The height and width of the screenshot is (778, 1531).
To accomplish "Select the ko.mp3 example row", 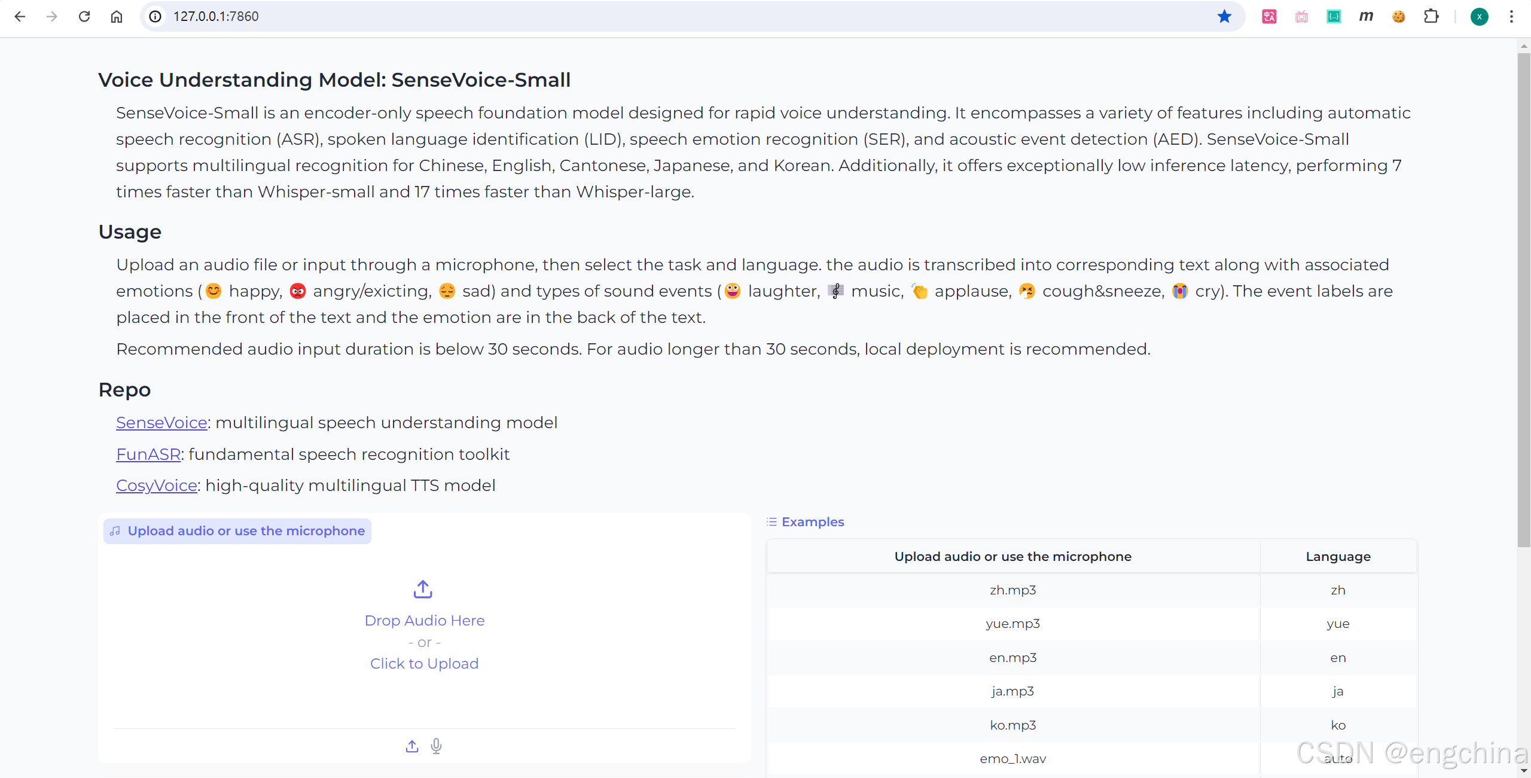I will tap(1092, 725).
